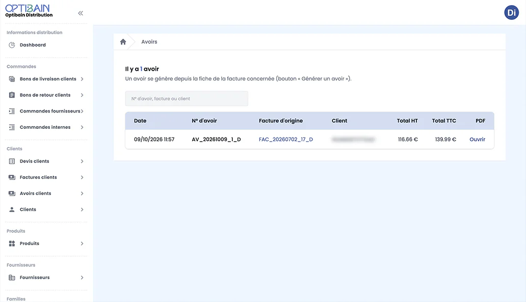Click the Facture d'origine column header

pos(281,121)
